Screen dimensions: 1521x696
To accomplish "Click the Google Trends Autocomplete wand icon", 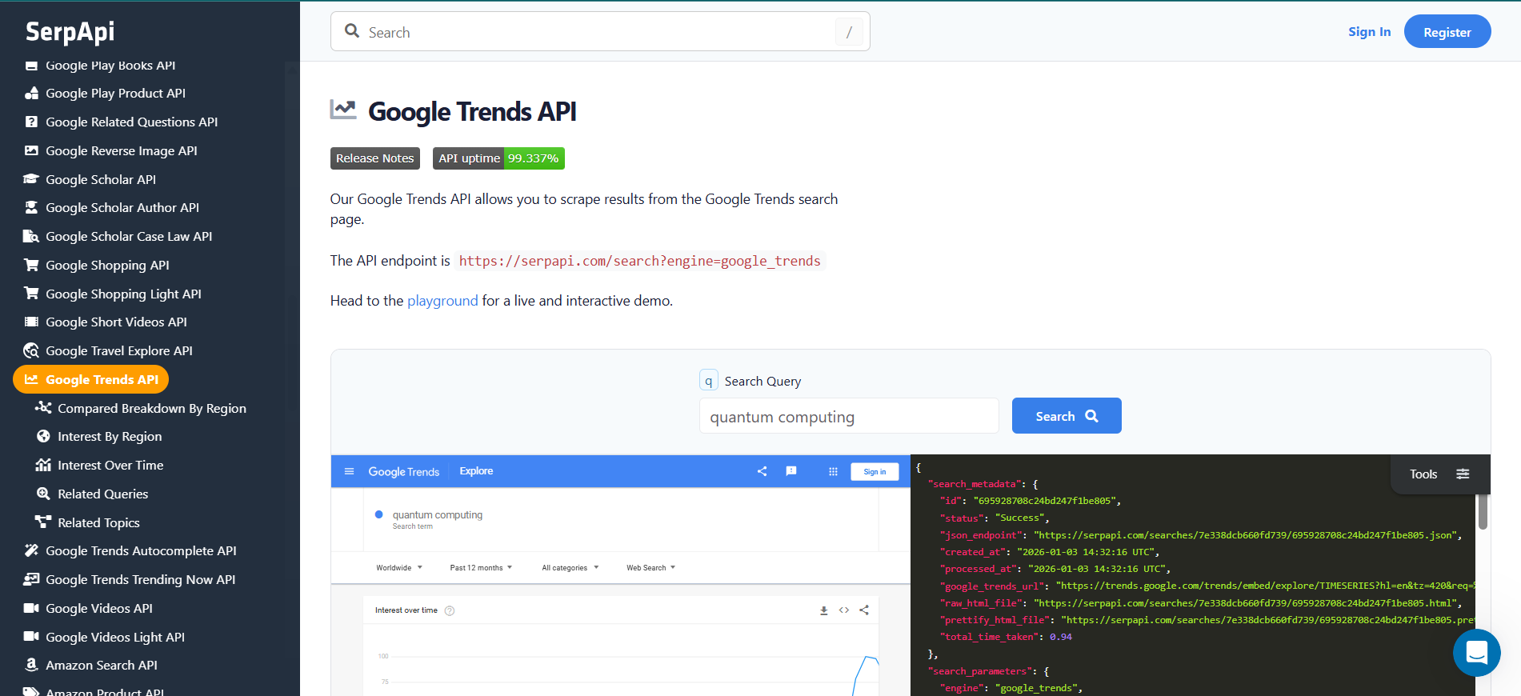I will pyautogui.click(x=31, y=550).
